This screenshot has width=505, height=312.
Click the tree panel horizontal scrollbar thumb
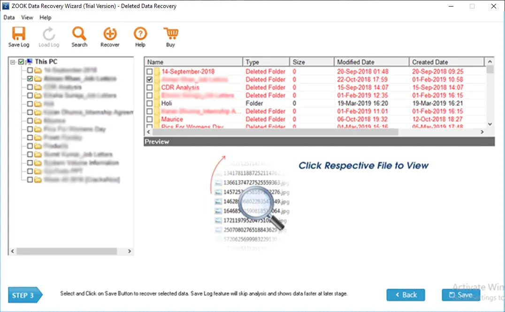(x=67, y=251)
